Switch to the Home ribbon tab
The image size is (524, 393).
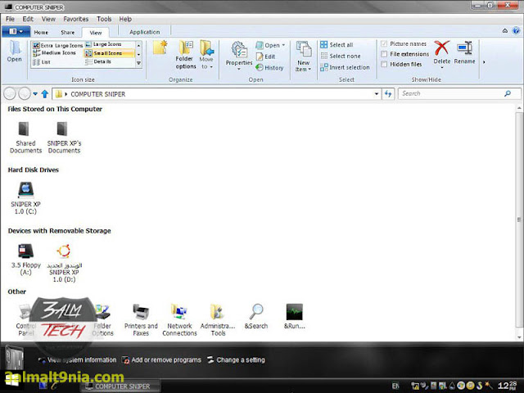click(41, 33)
